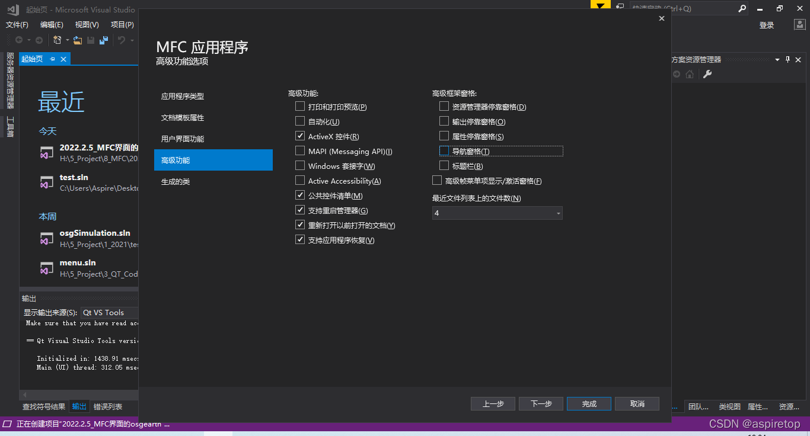
Task: Uncheck the ActiveX 控件 checkbox
Action: point(300,136)
